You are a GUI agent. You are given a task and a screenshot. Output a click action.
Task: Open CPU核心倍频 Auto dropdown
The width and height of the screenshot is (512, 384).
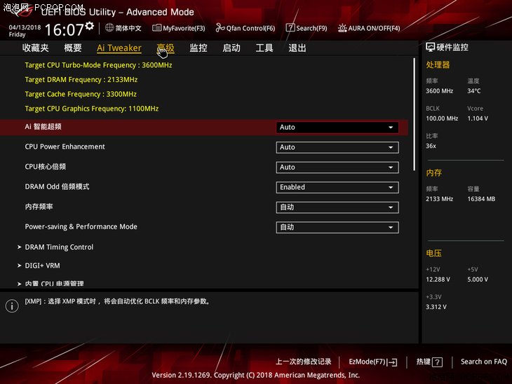(x=337, y=167)
